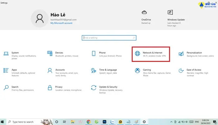
Task: Open Network & Internet globe icon
Action: coord(137,53)
